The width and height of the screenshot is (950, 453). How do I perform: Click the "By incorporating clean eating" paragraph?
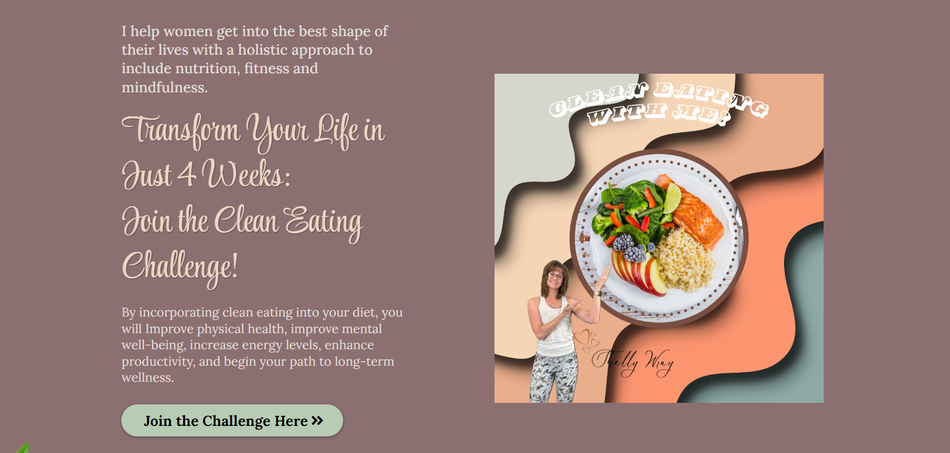(x=262, y=345)
